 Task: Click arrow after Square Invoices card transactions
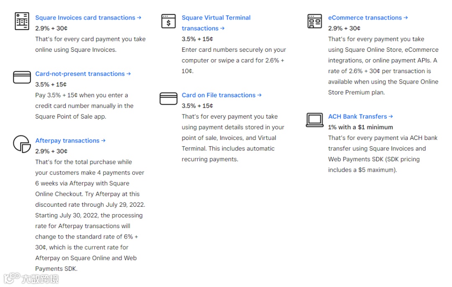click(x=139, y=18)
